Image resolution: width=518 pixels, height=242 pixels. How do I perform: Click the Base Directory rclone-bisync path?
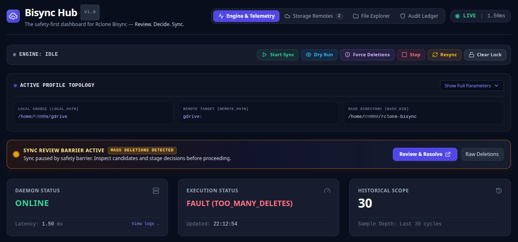pyautogui.click(x=382, y=117)
